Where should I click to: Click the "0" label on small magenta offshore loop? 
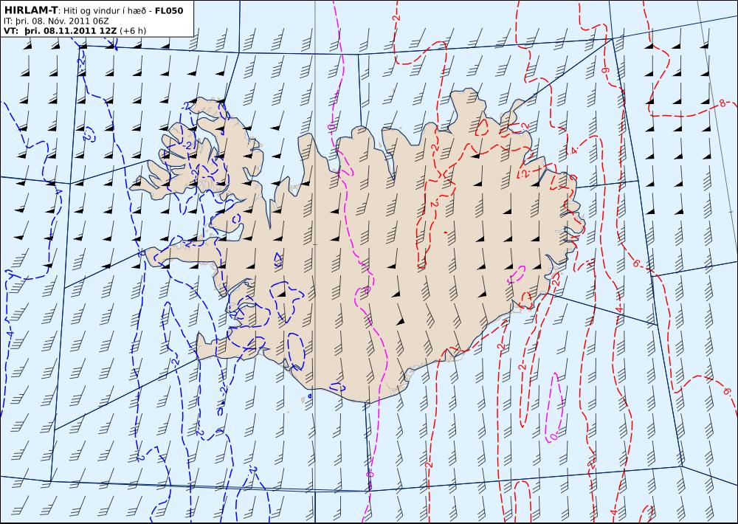[553, 436]
